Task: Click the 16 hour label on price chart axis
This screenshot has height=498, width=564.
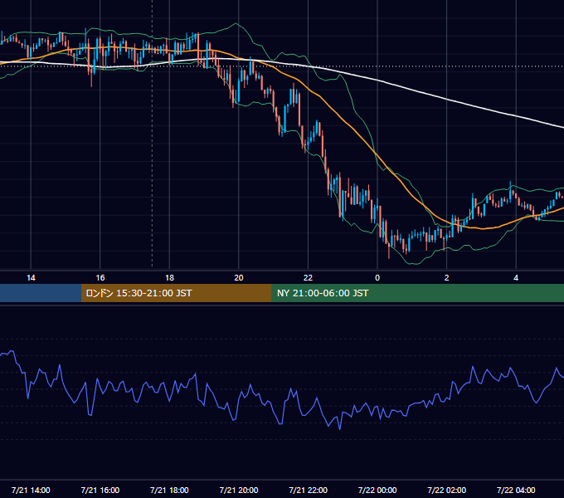Action: point(100,278)
